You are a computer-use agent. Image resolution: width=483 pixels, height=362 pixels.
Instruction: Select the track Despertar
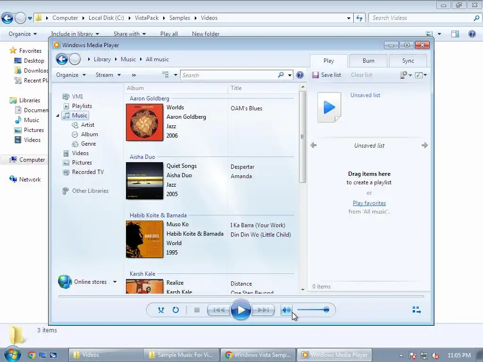(x=242, y=167)
